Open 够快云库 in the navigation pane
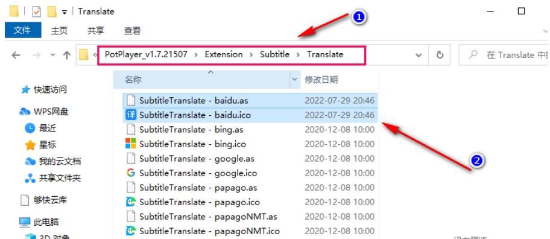Image resolution: width=550 pixels, height=239 pixels. 50,200
